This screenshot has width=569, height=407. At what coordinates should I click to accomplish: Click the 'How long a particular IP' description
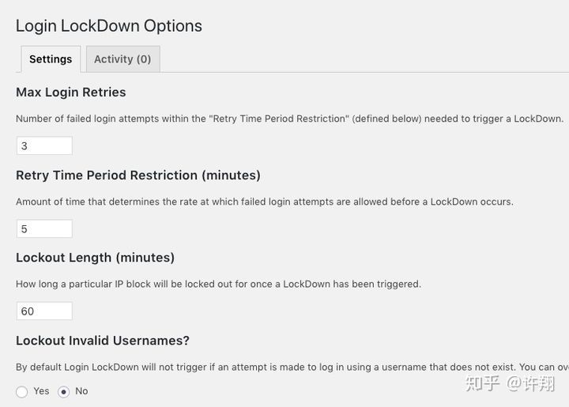click(x=218, y=284)
